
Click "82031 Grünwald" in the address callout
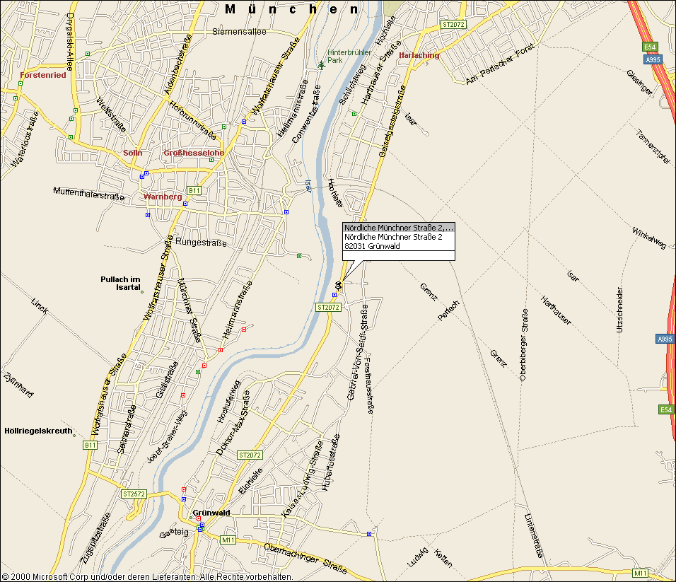[372, 246]
